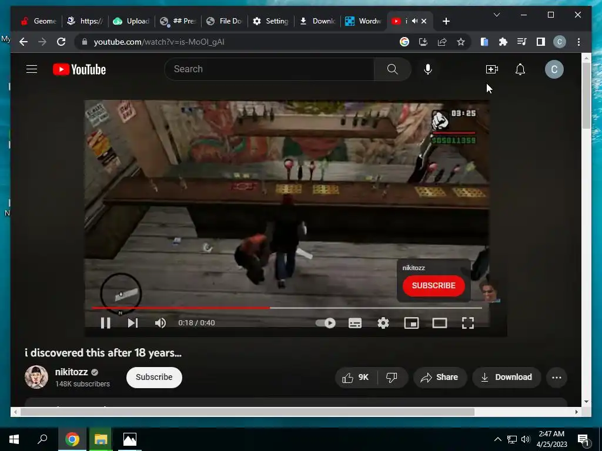The height and width of the screenshot is (451, 602).
Task: Share the video
Action: [440, 378]
